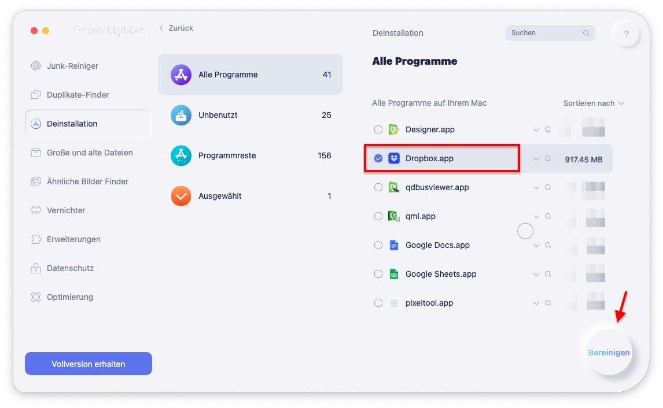The height and width of the screenshot is (408, 663).
Task: Open the Sortieren nach dropdown
Action: tap(594, 103)
